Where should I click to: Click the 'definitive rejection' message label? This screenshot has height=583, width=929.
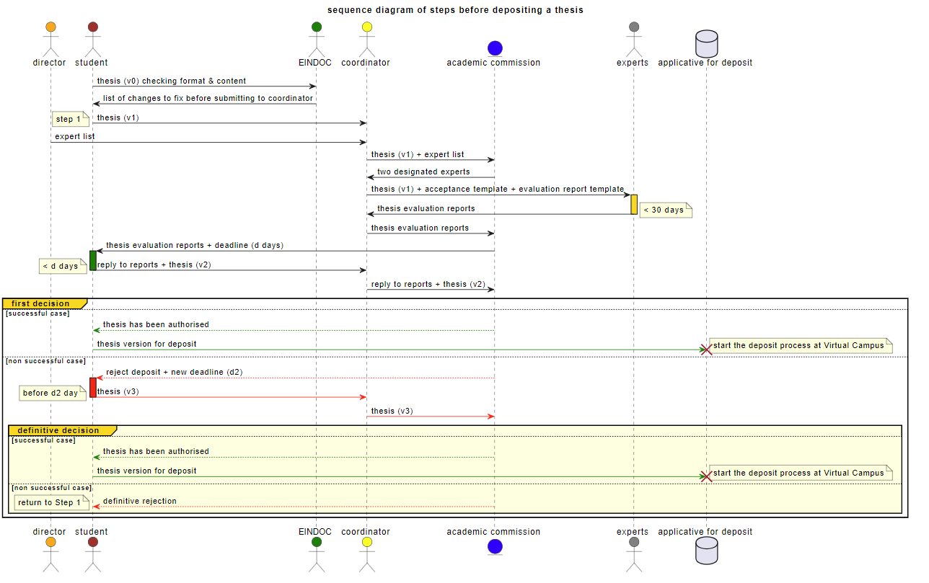(x=140, y=501)
